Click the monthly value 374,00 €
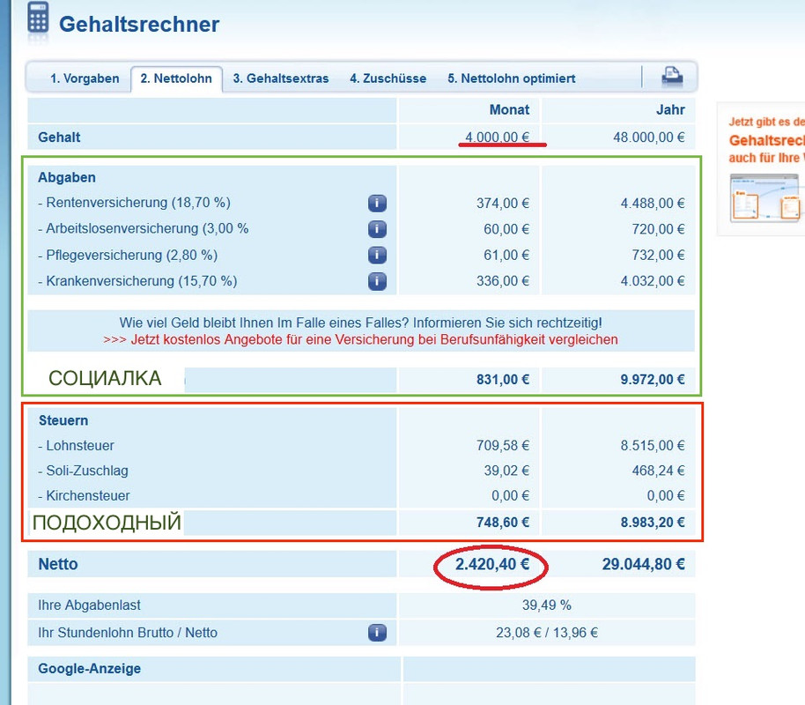The width and height of the screenshot is (805, 705). click(x=503, y=203)
